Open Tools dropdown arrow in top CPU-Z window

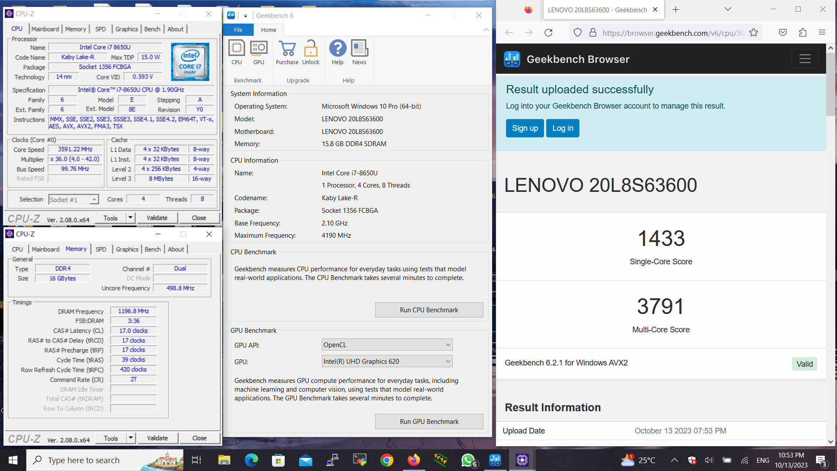[130, 218]
